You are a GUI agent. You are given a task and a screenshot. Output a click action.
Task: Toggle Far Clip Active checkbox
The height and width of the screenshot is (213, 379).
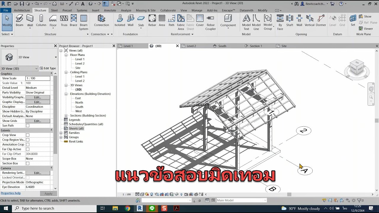click(x=28, y=149)
